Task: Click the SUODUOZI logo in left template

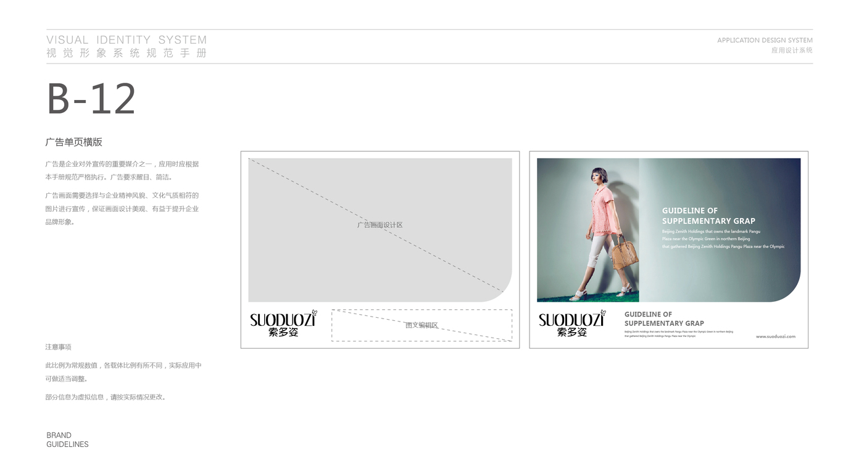Action: [x=283, y=323]
